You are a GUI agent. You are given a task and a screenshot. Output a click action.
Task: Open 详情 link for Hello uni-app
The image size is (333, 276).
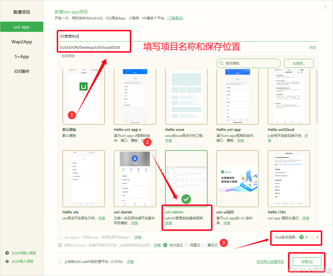click(x=240, y=141)
